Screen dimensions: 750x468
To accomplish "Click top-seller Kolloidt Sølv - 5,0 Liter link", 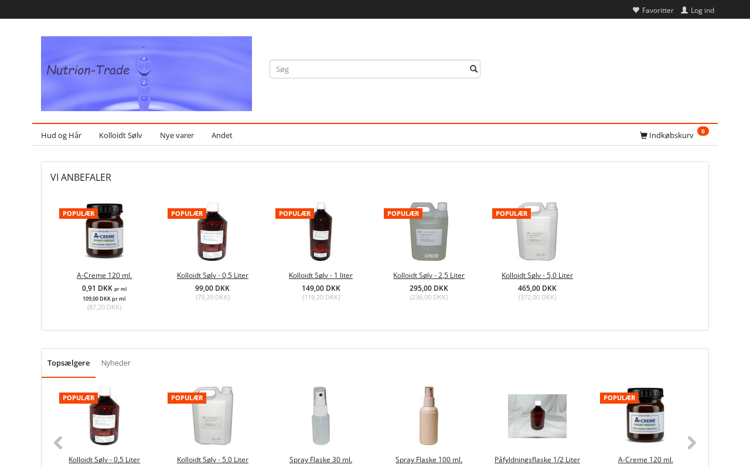I will [213, 460].
